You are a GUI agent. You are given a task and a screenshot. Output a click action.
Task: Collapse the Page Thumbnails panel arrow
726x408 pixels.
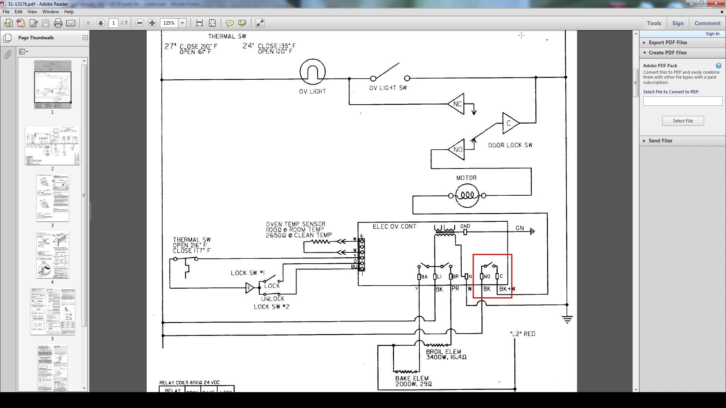pos(85,37)
